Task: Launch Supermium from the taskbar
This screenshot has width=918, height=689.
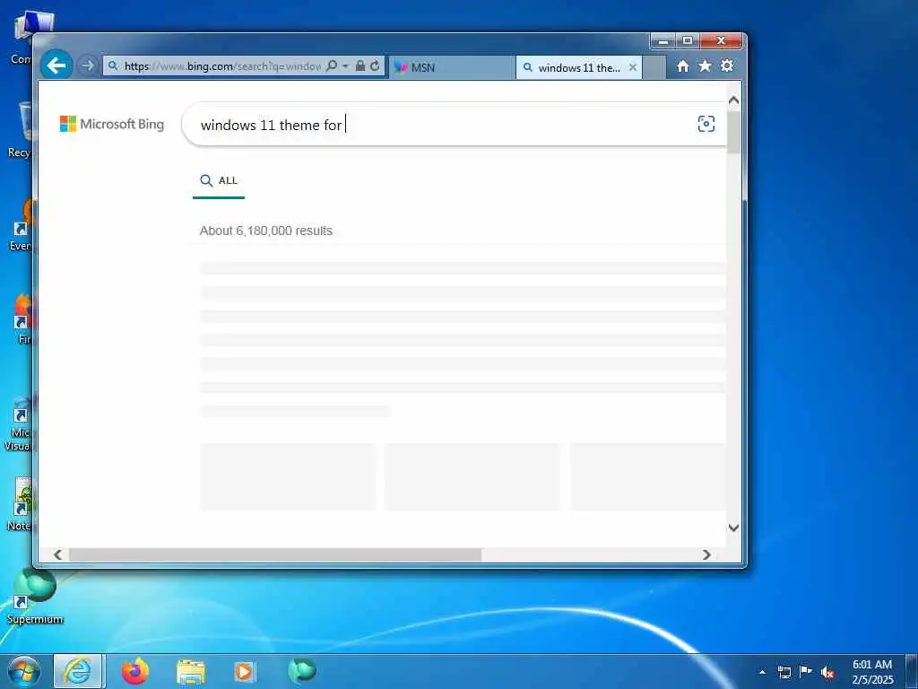Action: pos(302,671)
